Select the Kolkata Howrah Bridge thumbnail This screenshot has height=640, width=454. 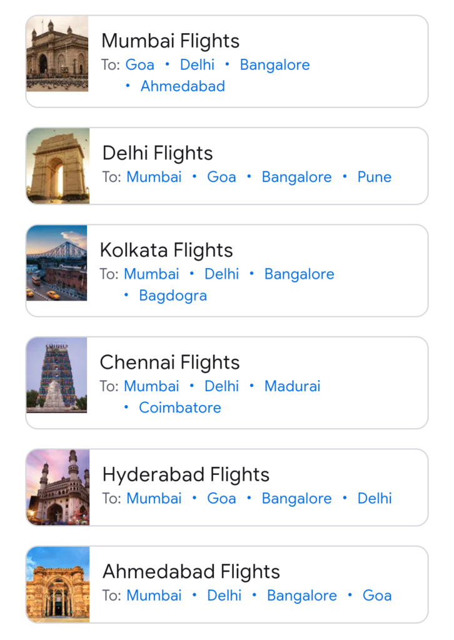[57, 263]
